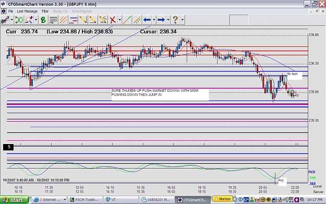Click the green 344 indicator value
Viewport: 326px width, 204px height.
click(312, 178)
